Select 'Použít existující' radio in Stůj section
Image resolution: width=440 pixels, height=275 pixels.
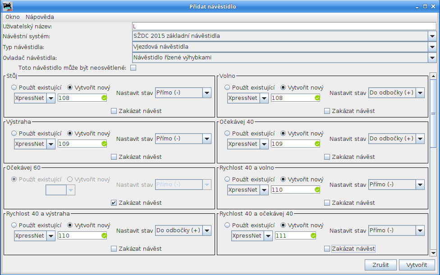tap(14, 88)
